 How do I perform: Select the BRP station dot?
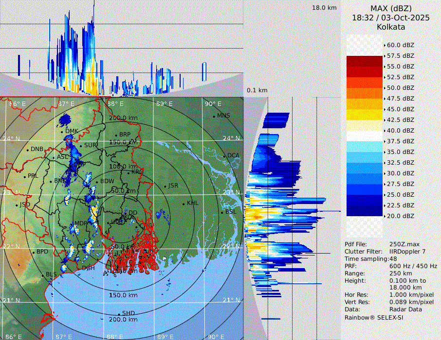pos(116,135)
